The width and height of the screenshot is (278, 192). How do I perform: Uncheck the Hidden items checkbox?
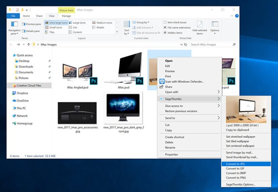point(165,33)
